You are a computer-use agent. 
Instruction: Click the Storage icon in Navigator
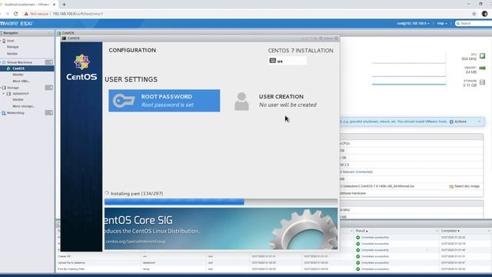point(4,88)
